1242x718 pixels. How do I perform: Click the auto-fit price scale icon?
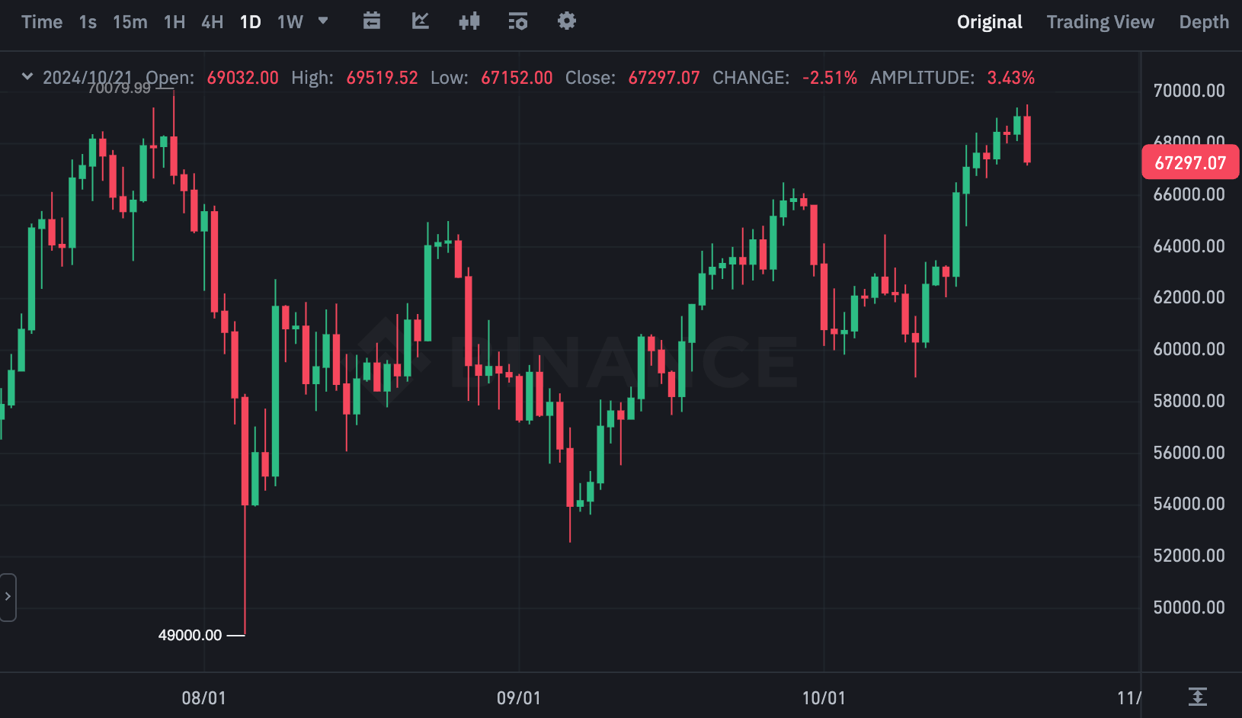[1198, 696]
